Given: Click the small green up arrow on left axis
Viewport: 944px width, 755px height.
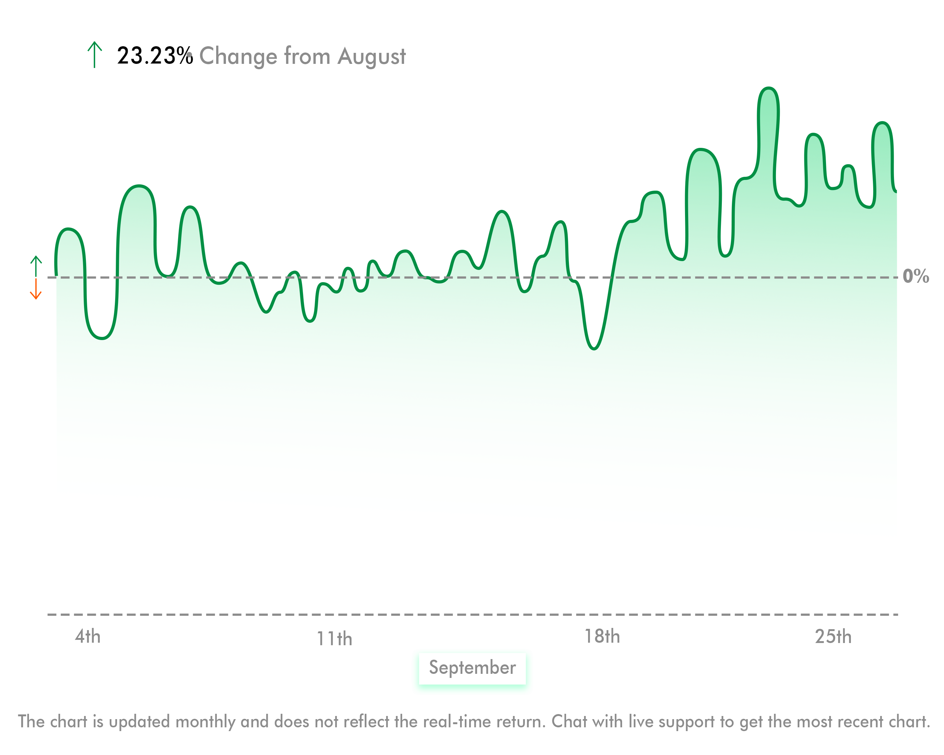Looking at the screenshot, I should tap(36, 266).
